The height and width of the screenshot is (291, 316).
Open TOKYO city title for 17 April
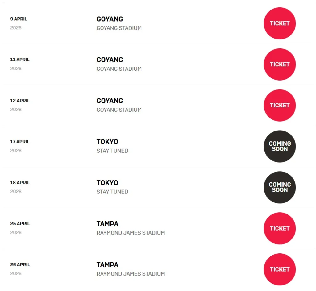pyautogui.click(x=107, y=142)
